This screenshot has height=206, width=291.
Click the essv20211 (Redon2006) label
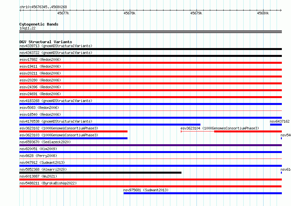tap(40, 73)
